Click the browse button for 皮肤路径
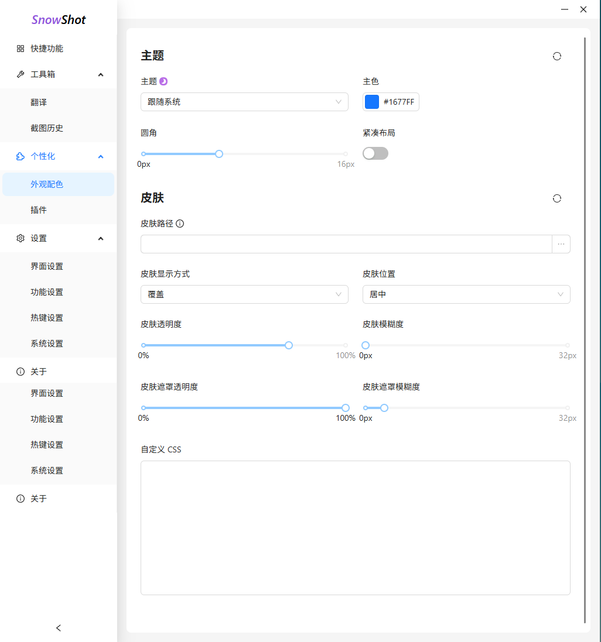This screenshot has width=601, height=642. point(561,244)
